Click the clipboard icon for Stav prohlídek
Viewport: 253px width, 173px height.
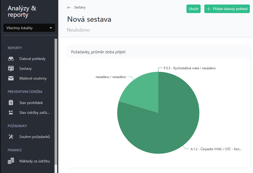(x=11, y=102)
